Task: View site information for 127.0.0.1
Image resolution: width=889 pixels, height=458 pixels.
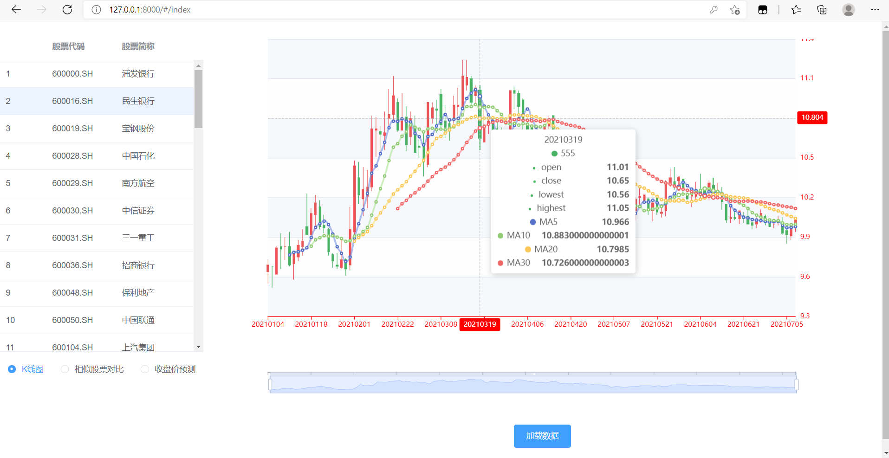Action: tap(96, 9)
